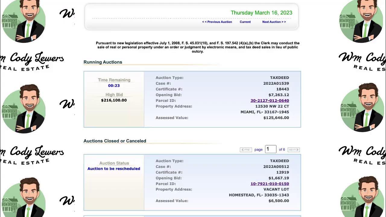Select case number 2022A01539

click(x=276, y=83)
